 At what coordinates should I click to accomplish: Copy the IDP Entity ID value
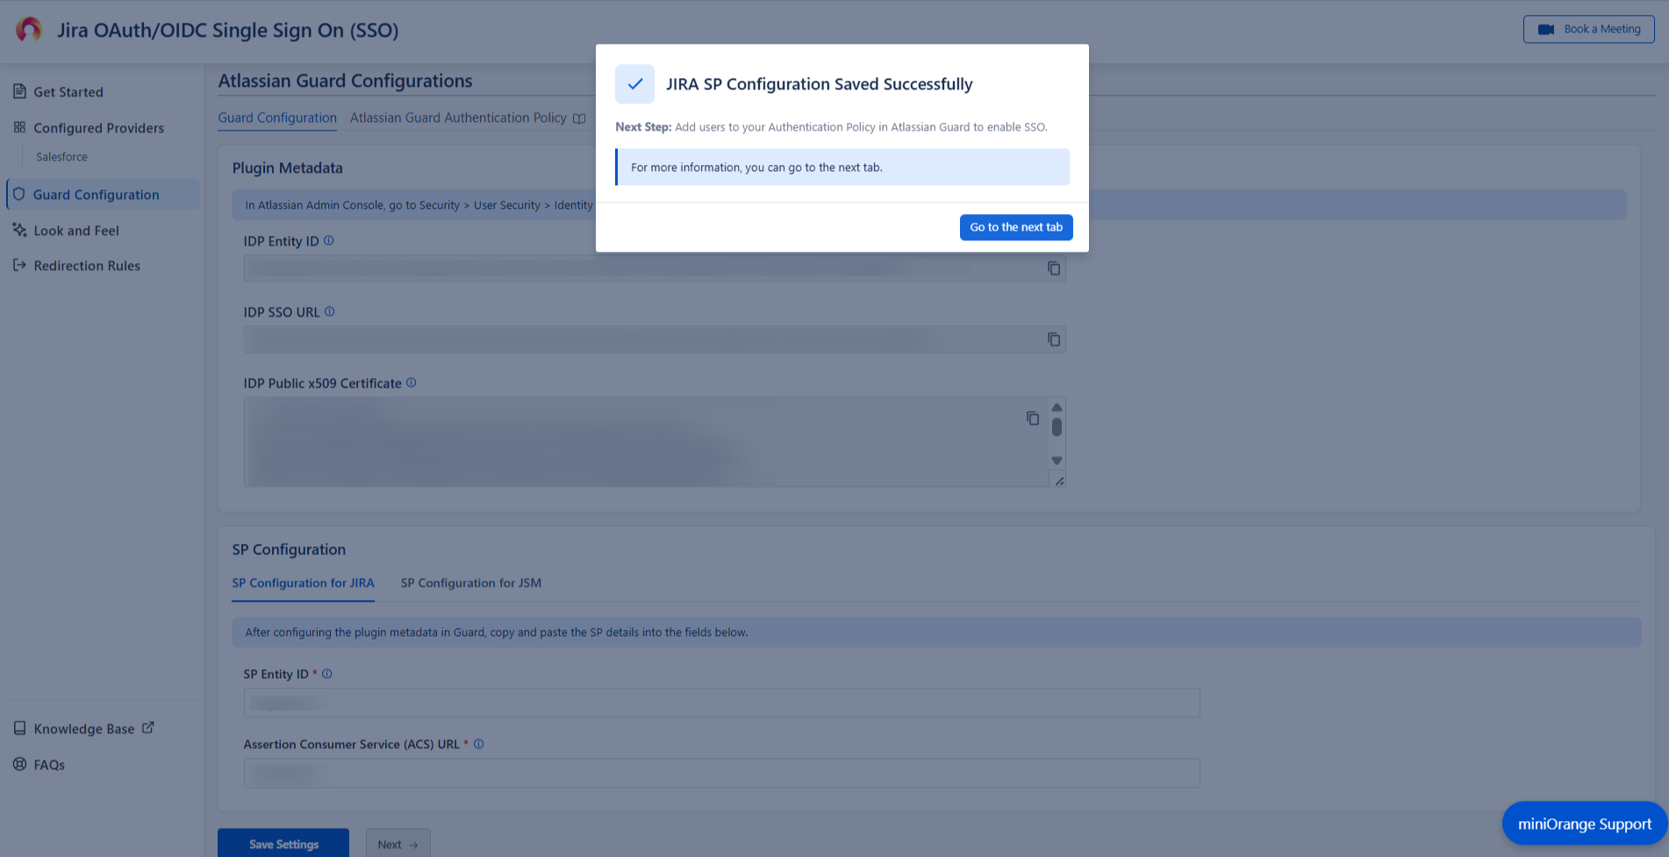click(x=1054, y=268)
